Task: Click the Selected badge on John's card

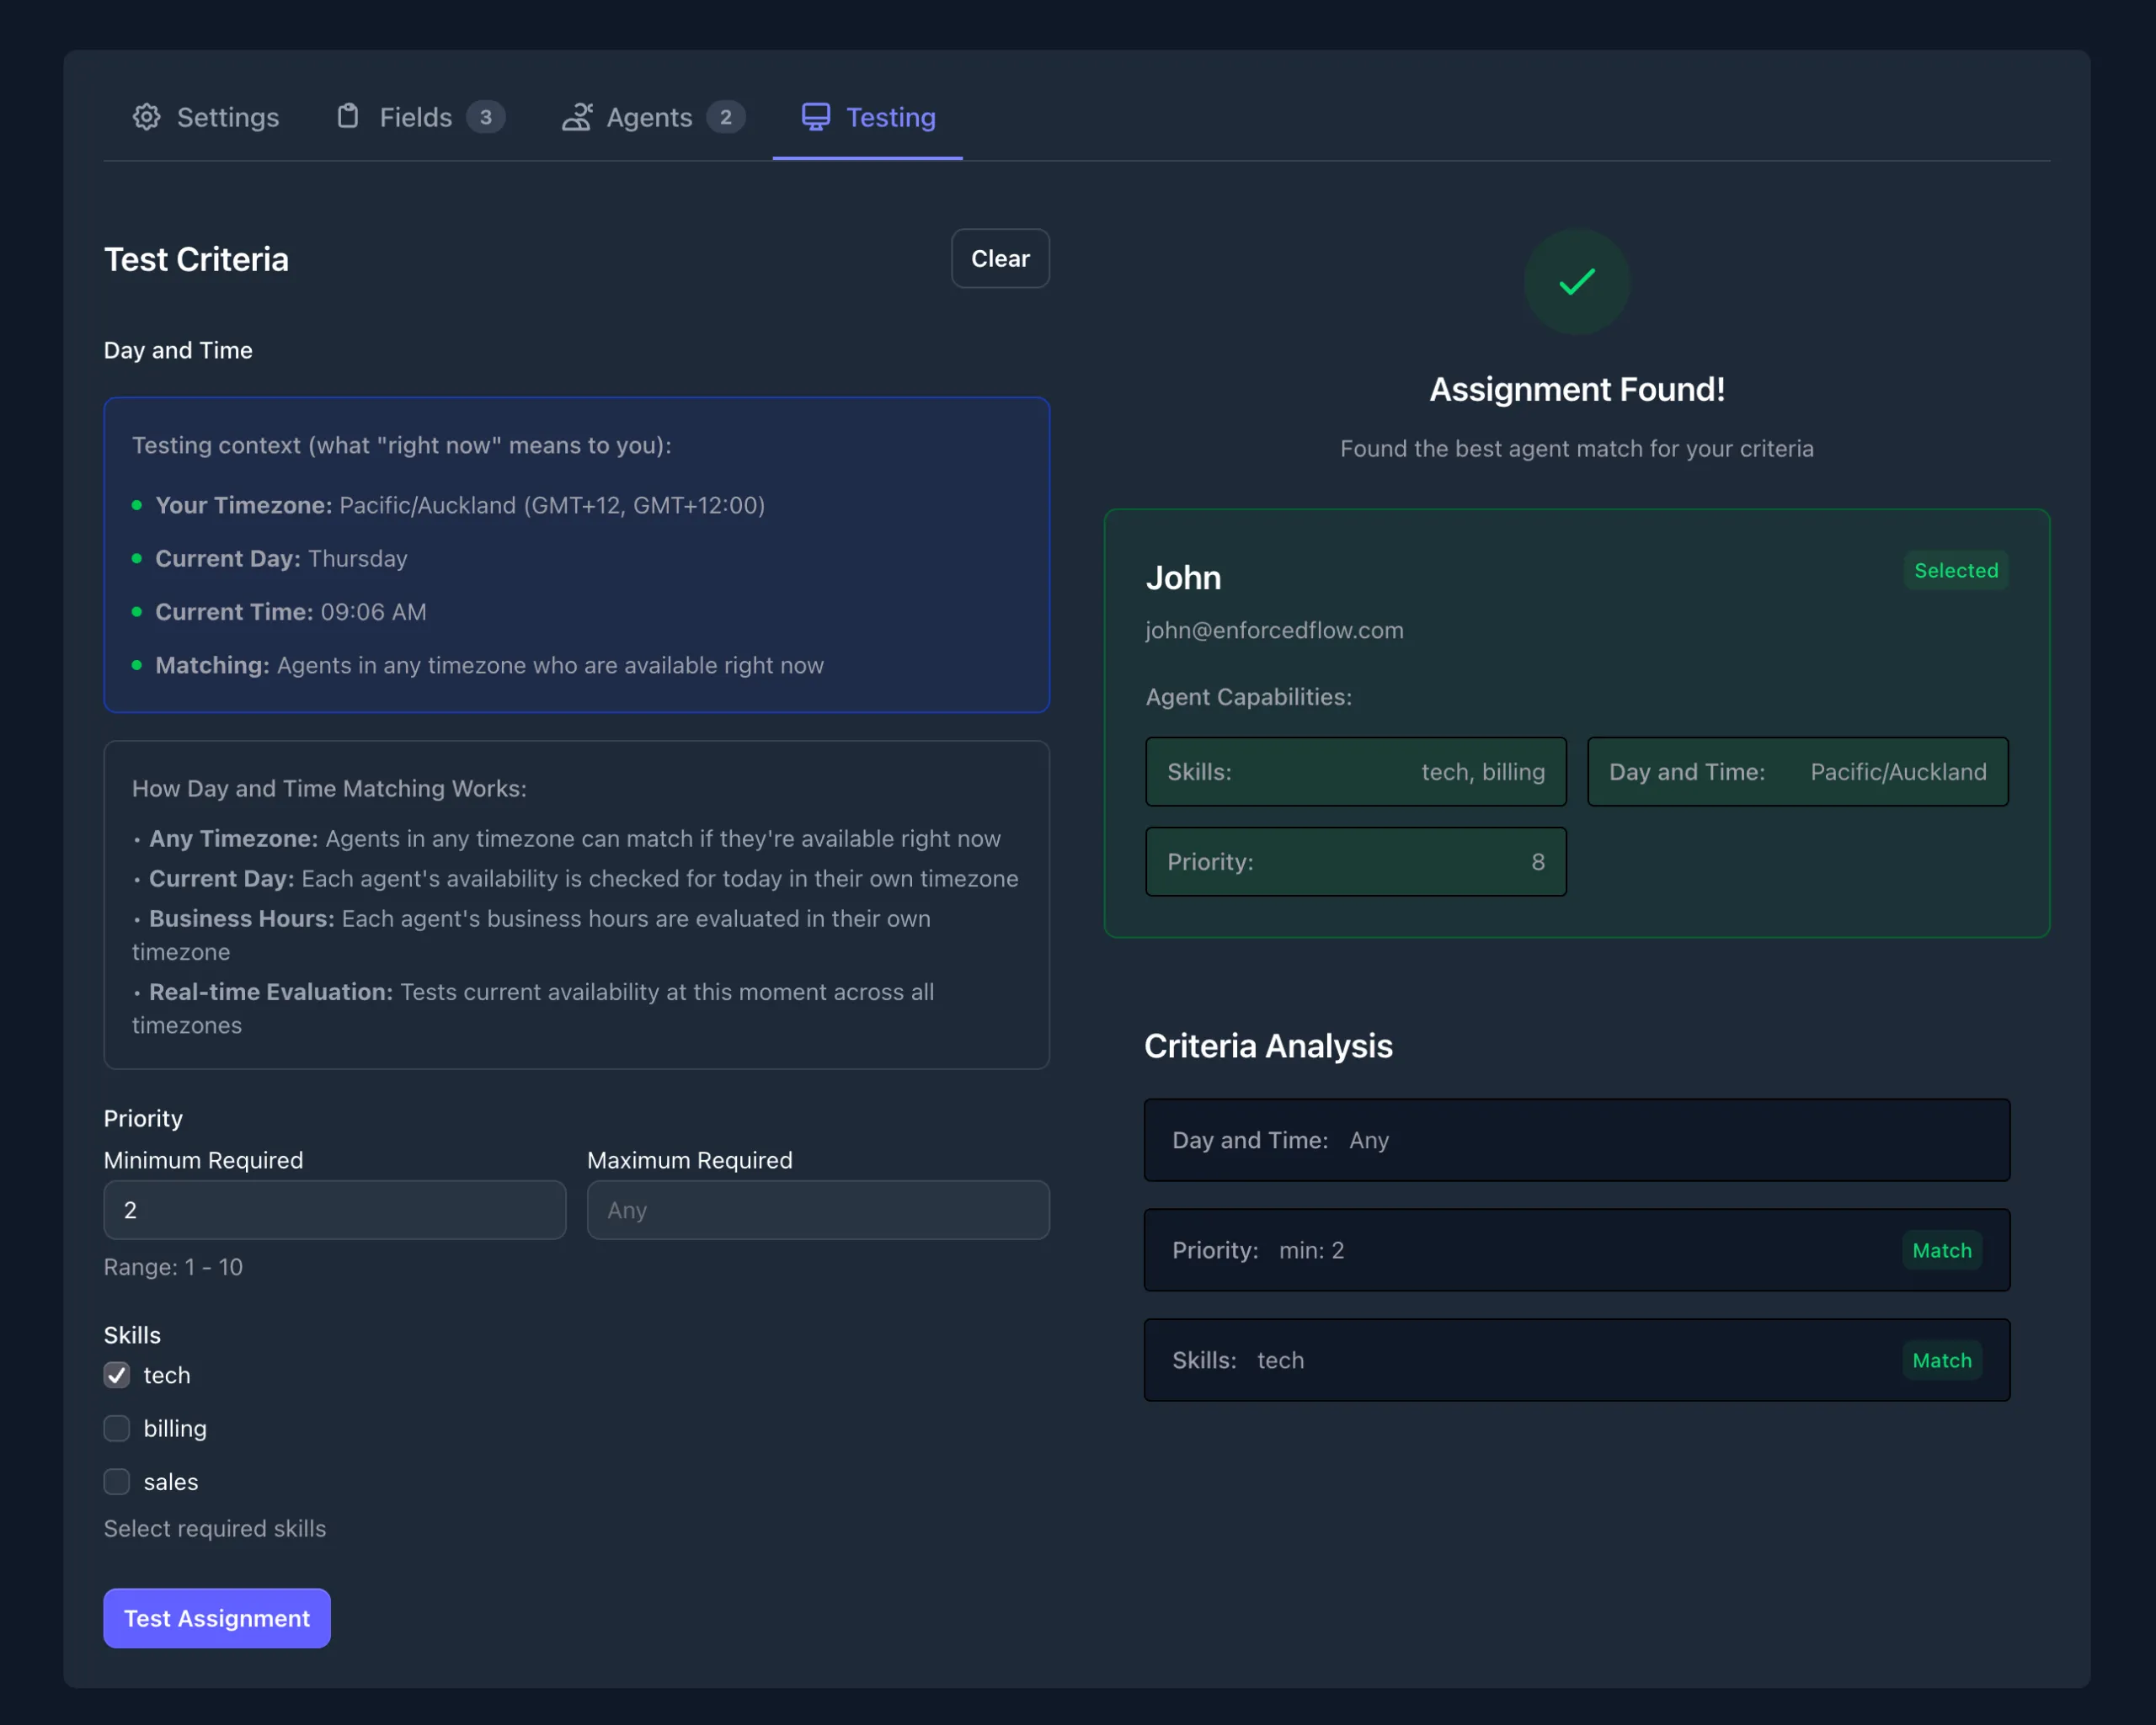Action: [x=1955, y=571]
